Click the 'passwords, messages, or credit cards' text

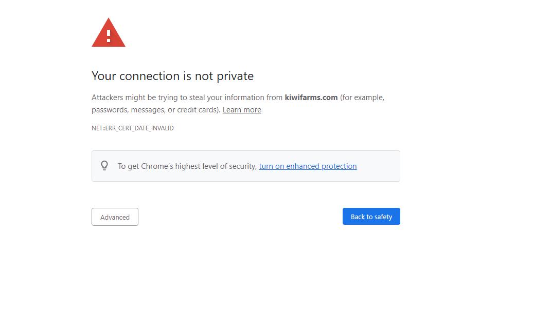[x=156, y=110]
